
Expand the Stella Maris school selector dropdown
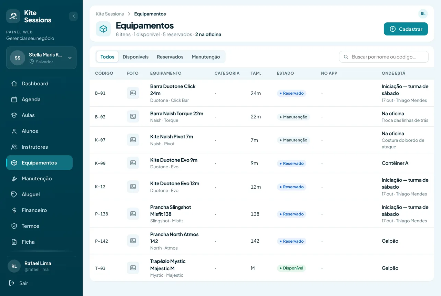click(x=41, y=58)
